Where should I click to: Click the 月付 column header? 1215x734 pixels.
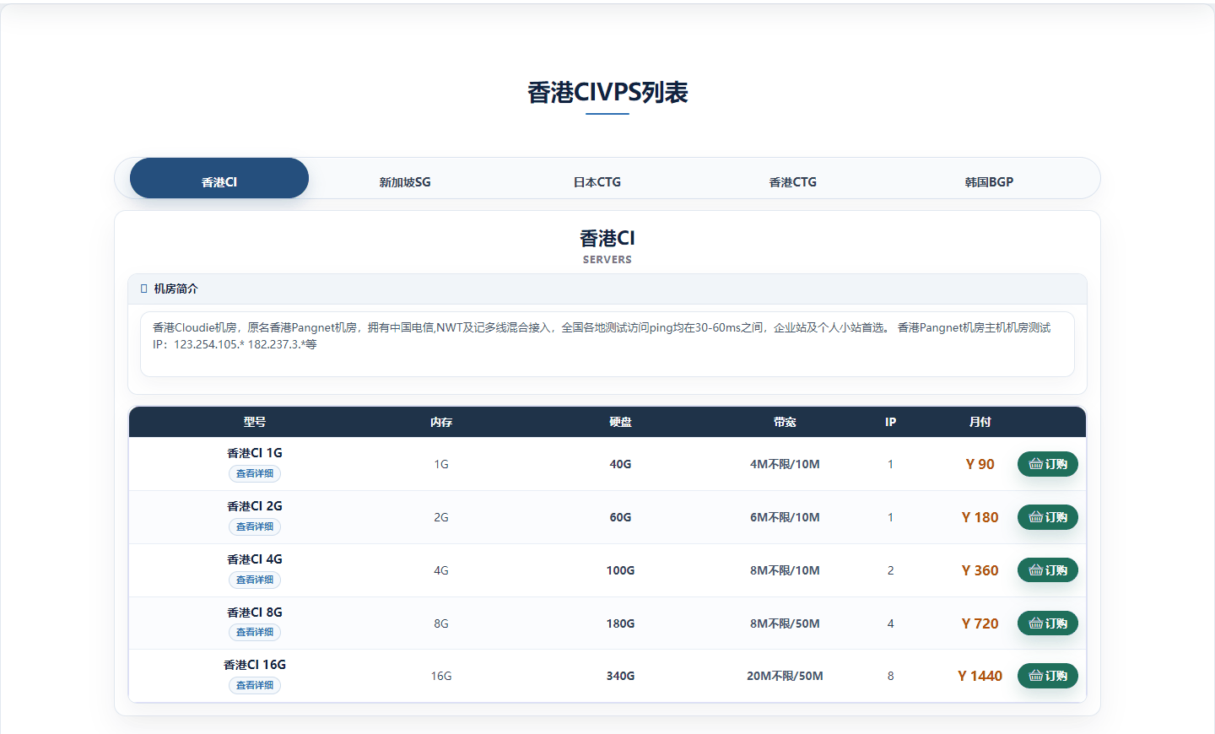980,422
